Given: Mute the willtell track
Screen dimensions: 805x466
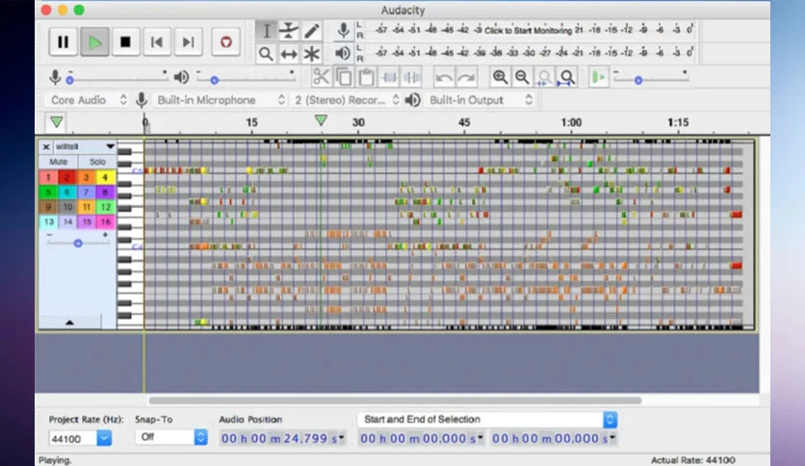Looking at the screenshot, I should (x=58, y=162).
